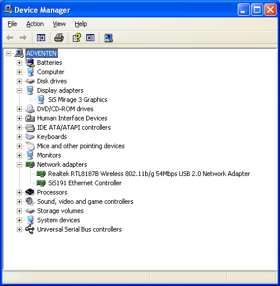Click the Processors chip icon
This screenshot has width=280, height=286.
(x=30, y=192)
